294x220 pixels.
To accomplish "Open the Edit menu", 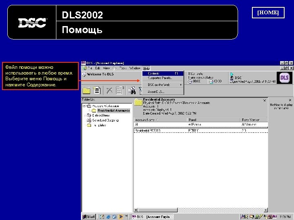I will (98, 68).
